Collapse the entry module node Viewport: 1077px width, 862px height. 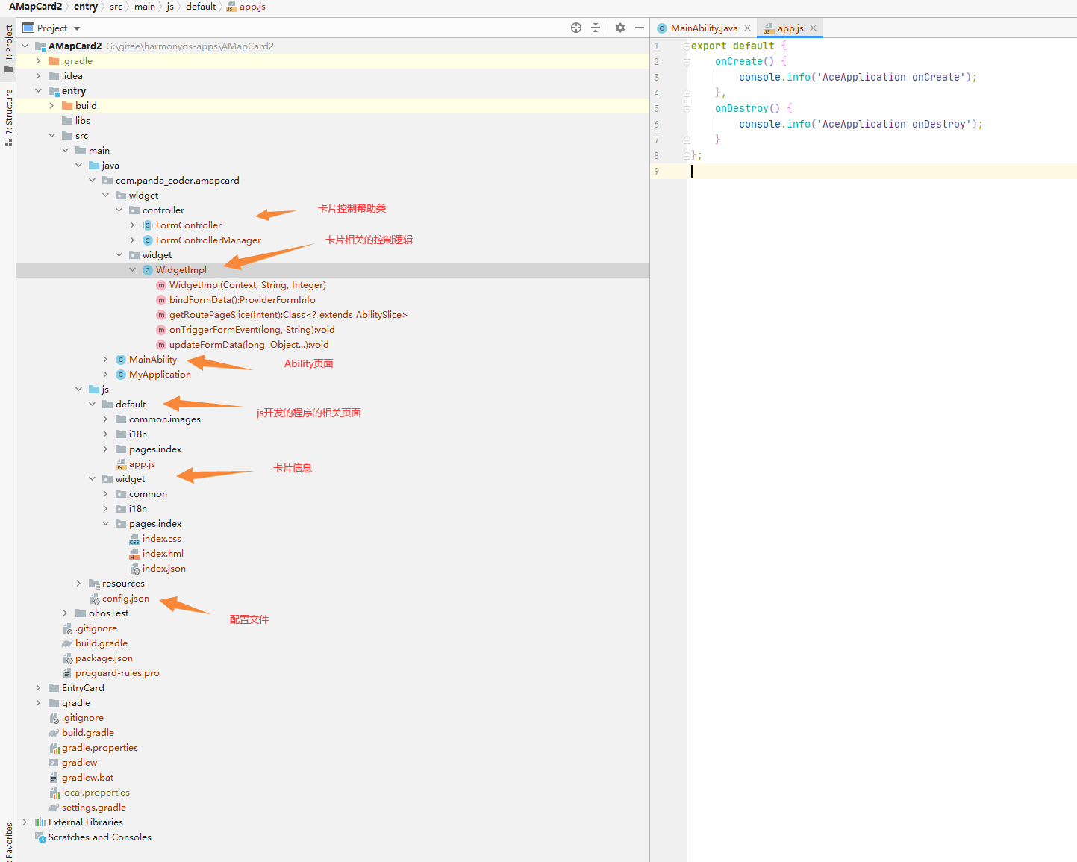pyautogui.click(x=38, y=90)
